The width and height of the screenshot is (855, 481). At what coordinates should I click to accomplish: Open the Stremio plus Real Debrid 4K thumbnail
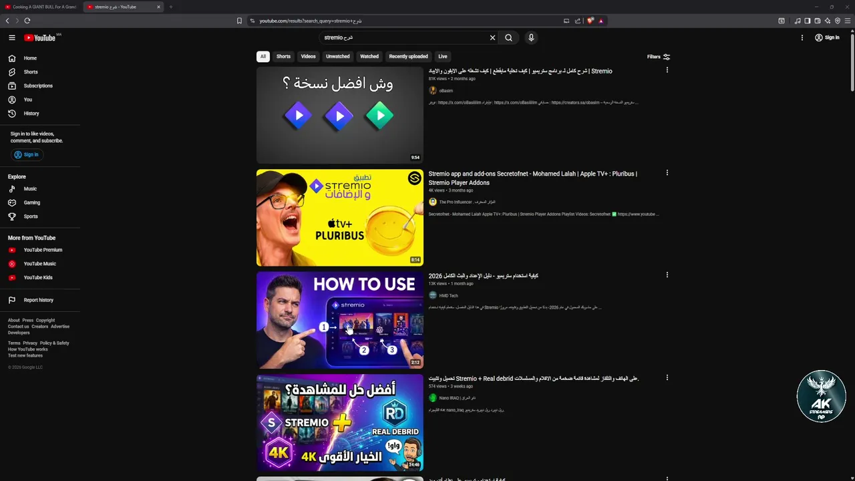[x=340, y=423]
